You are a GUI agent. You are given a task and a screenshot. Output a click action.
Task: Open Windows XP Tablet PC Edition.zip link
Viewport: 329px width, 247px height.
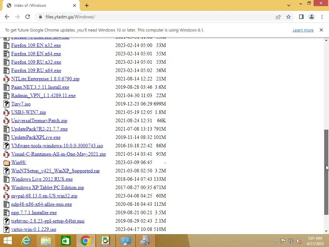coord(48,188)
